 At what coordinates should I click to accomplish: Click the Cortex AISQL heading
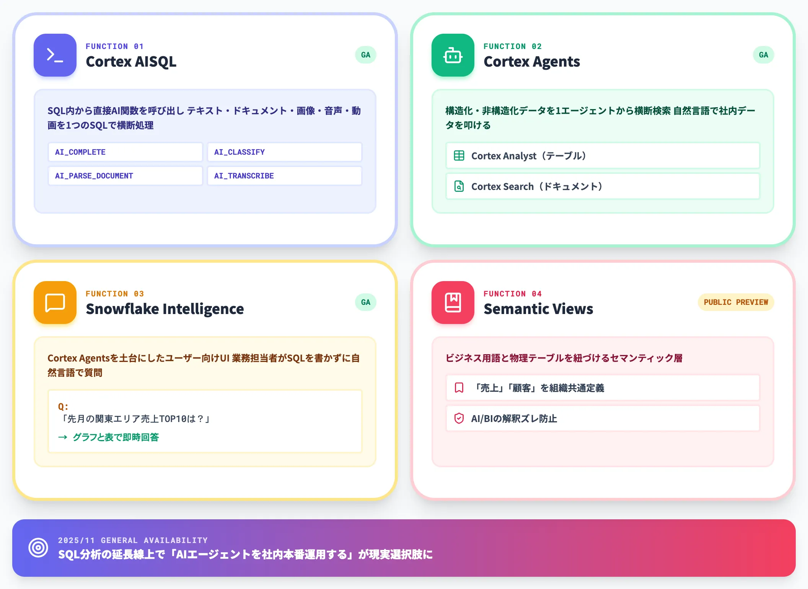[x=131, y=62]
